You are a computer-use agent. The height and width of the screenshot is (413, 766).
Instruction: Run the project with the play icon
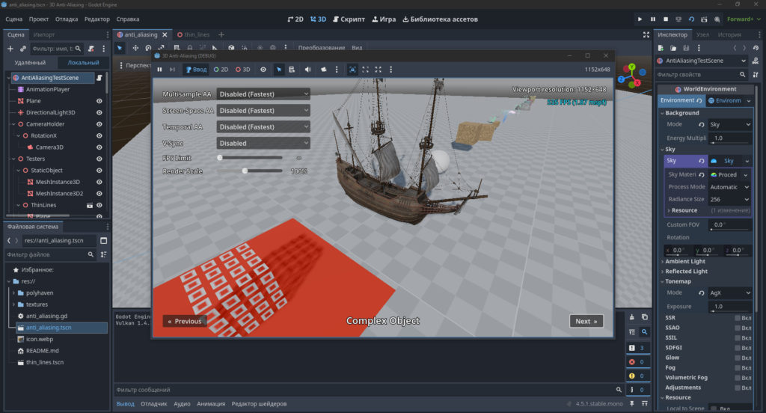coord(640,19)
